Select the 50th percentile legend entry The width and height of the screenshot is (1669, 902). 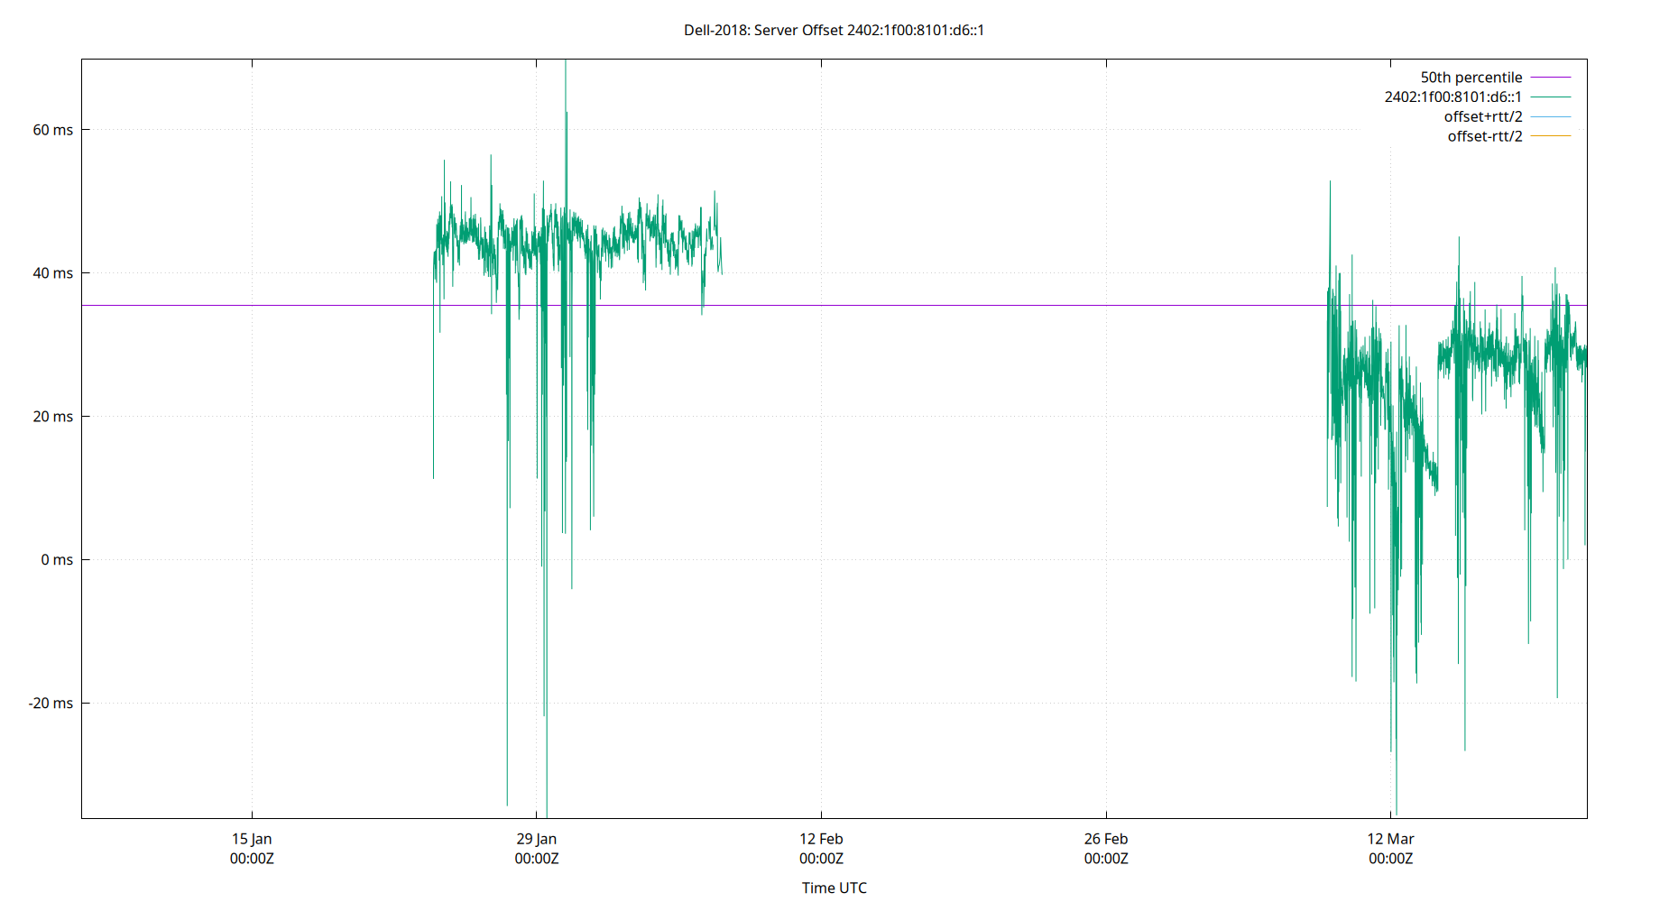pyautogui.click(x=1472, y=77)
